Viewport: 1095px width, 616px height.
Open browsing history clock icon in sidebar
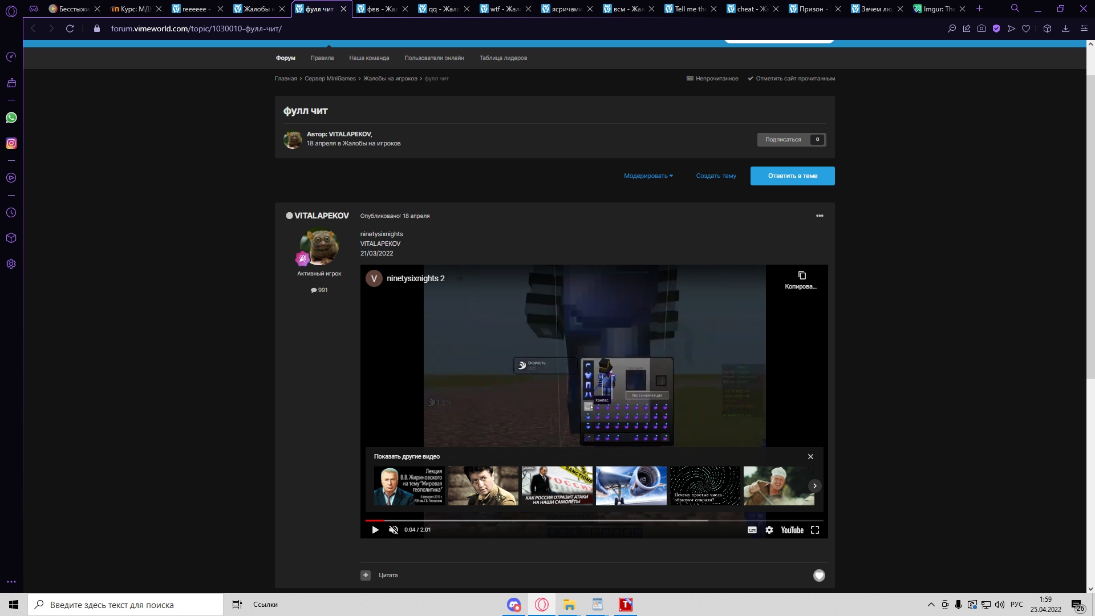[11, 213]
